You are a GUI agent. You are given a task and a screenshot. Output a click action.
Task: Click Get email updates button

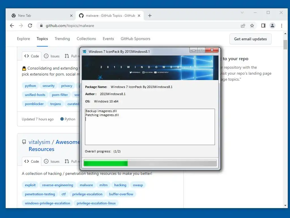click(250, 39)
